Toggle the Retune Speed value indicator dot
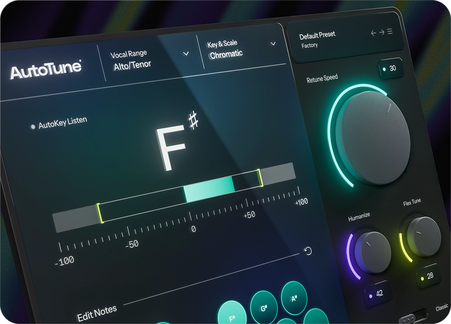This screenshot has height=324, width=451. 384,69
